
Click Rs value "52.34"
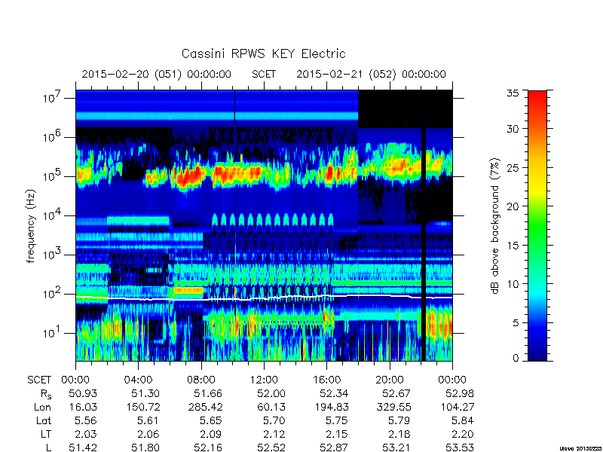[333, 393]
